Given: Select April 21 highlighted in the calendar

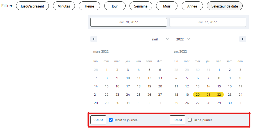Looking at the screenshot, I should pyautogui.click(x=208, y=95).
